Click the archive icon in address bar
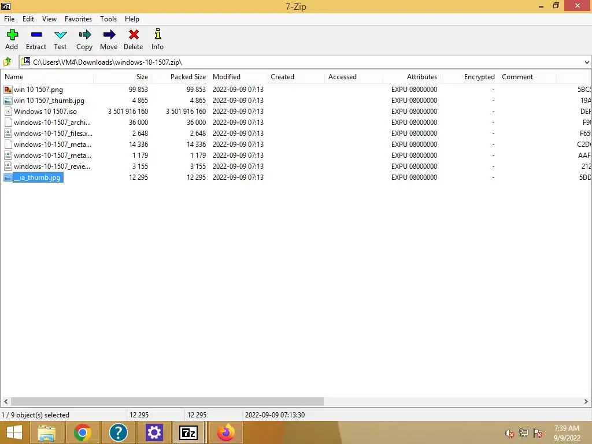The image size is (592, 444). click(x=25, y=61)
